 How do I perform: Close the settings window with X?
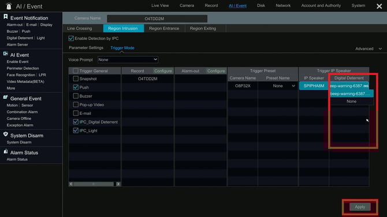coord(379,6)
